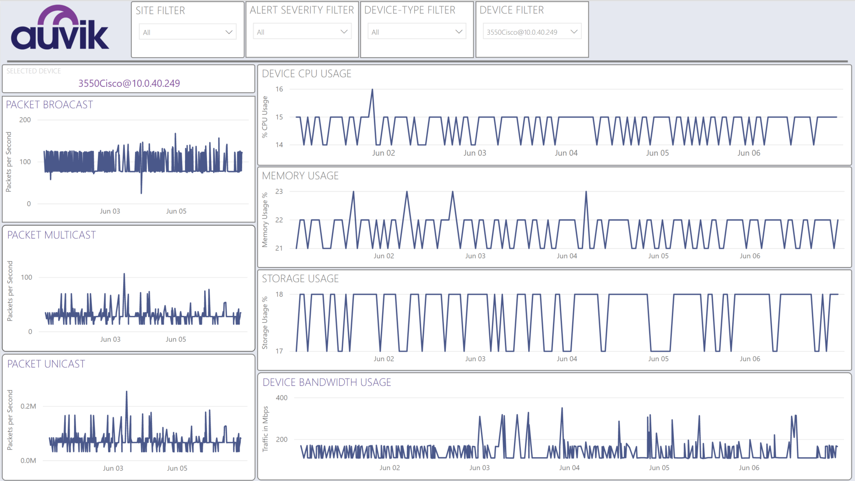Click the % CPU Usage axis label
This screenshot has width=855, height=481.
pyautogui.click(x=265, y=117)
